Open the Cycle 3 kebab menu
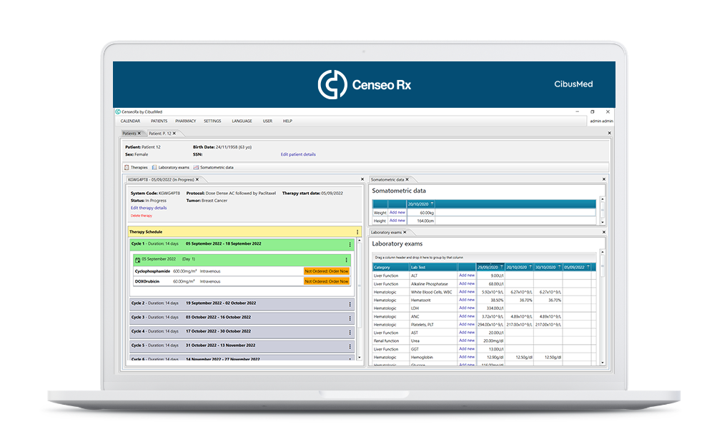 [x=350, y=317]
